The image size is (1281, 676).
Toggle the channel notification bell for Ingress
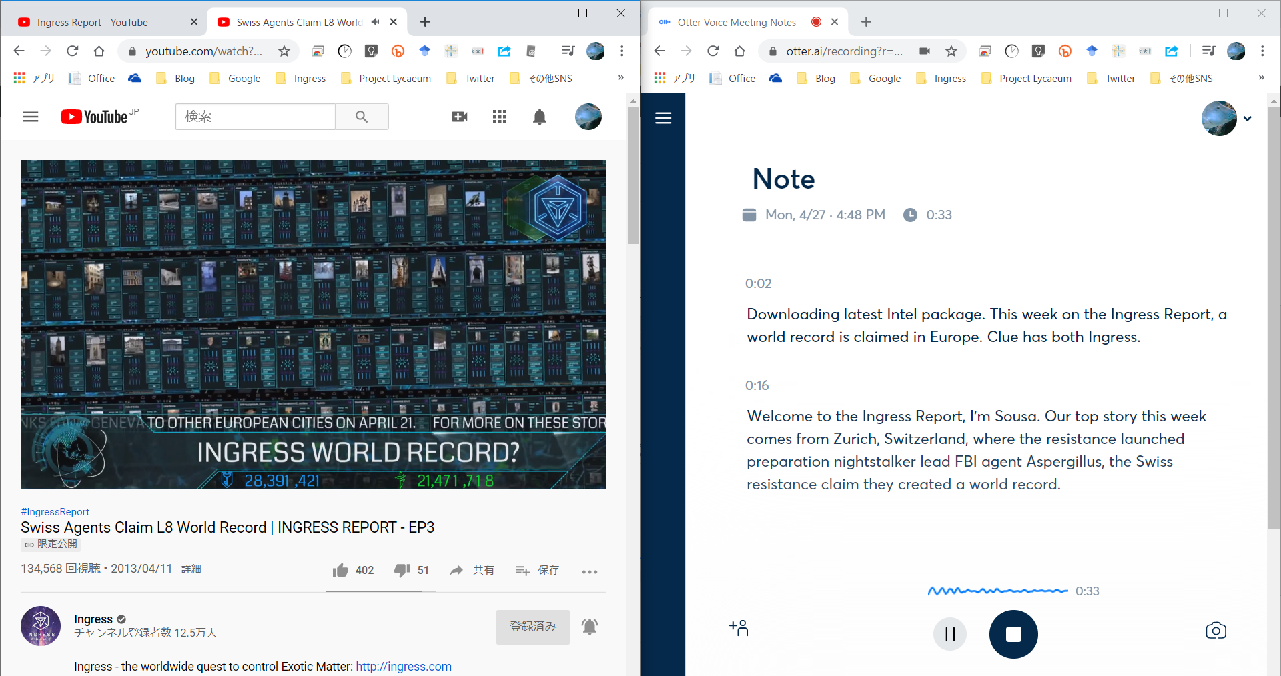[x=590, y=627]
